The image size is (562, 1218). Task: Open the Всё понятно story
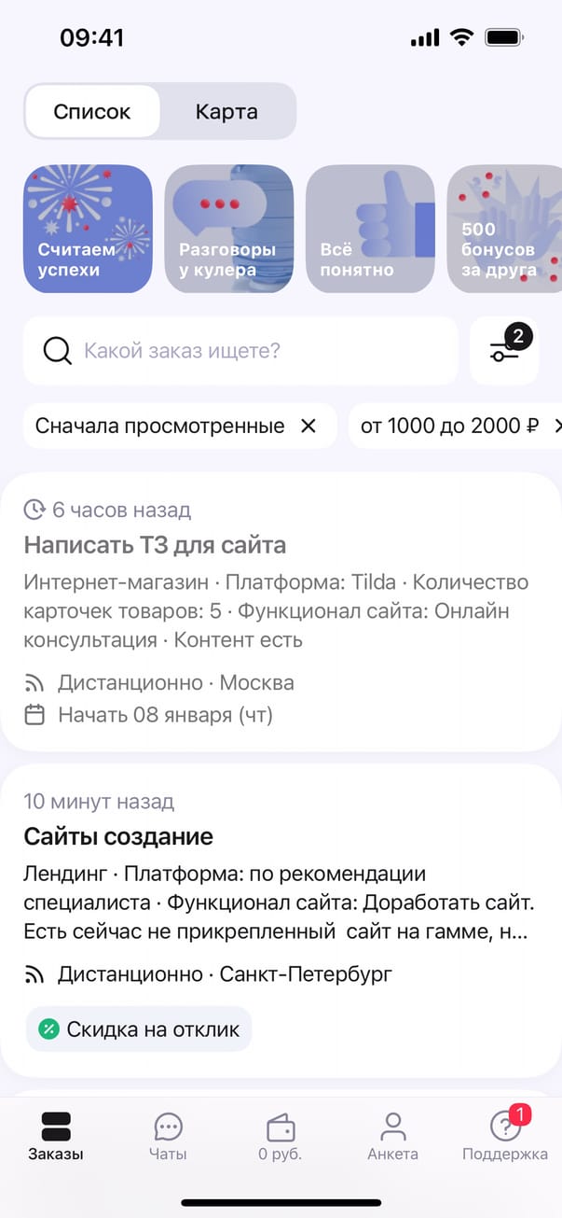point(370,229)
